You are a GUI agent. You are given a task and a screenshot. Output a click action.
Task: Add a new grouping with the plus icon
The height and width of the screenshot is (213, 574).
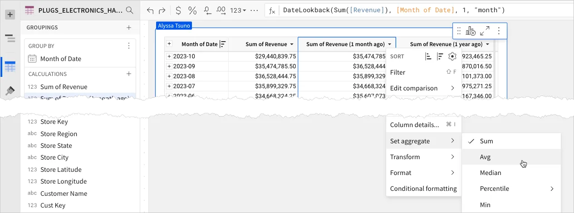129,28
